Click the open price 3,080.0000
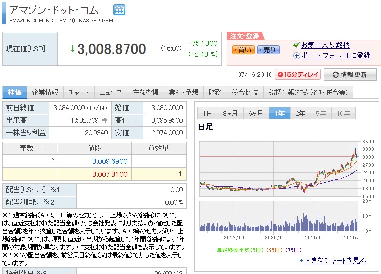The image size is (381, 274). click(x=167, y=108)
